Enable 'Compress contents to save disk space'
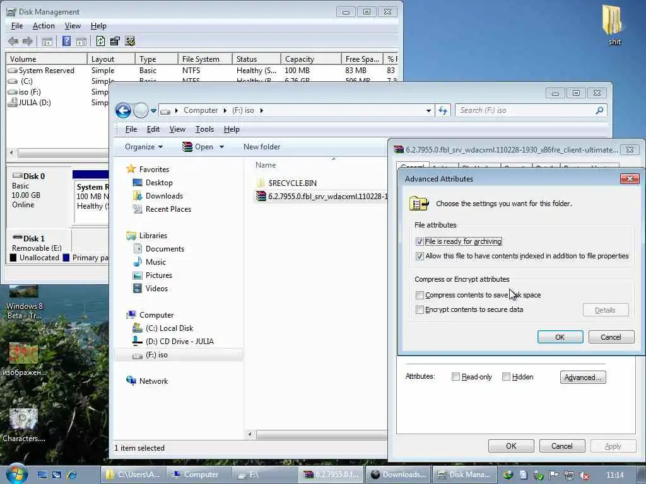The image size is (646, 484). (x=420, y=295)
